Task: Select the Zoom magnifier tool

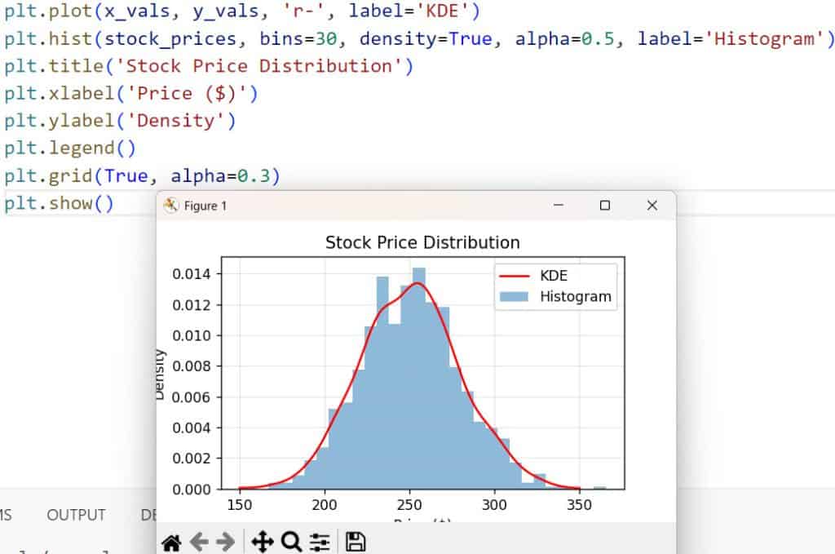Action: [291, 542]
